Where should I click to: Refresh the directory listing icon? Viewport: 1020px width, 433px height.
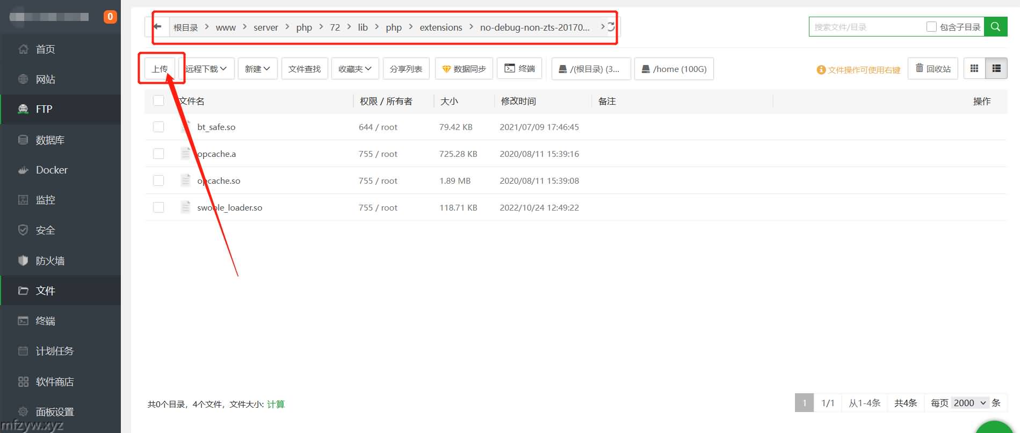pos(611,27)
